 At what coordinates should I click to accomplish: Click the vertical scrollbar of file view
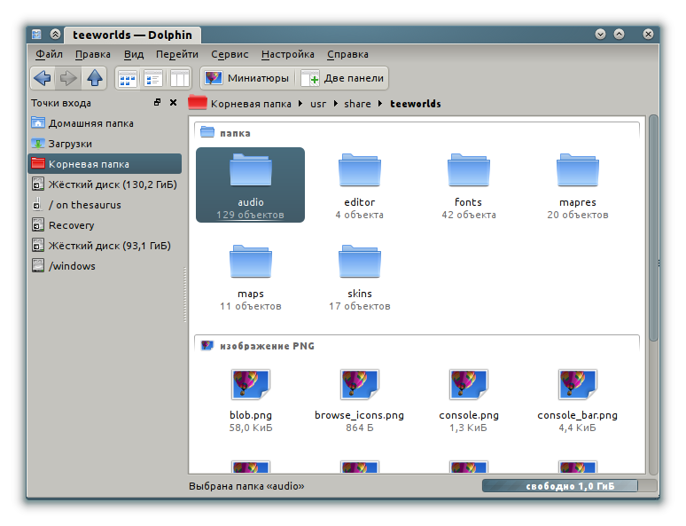tap(653, 228)
